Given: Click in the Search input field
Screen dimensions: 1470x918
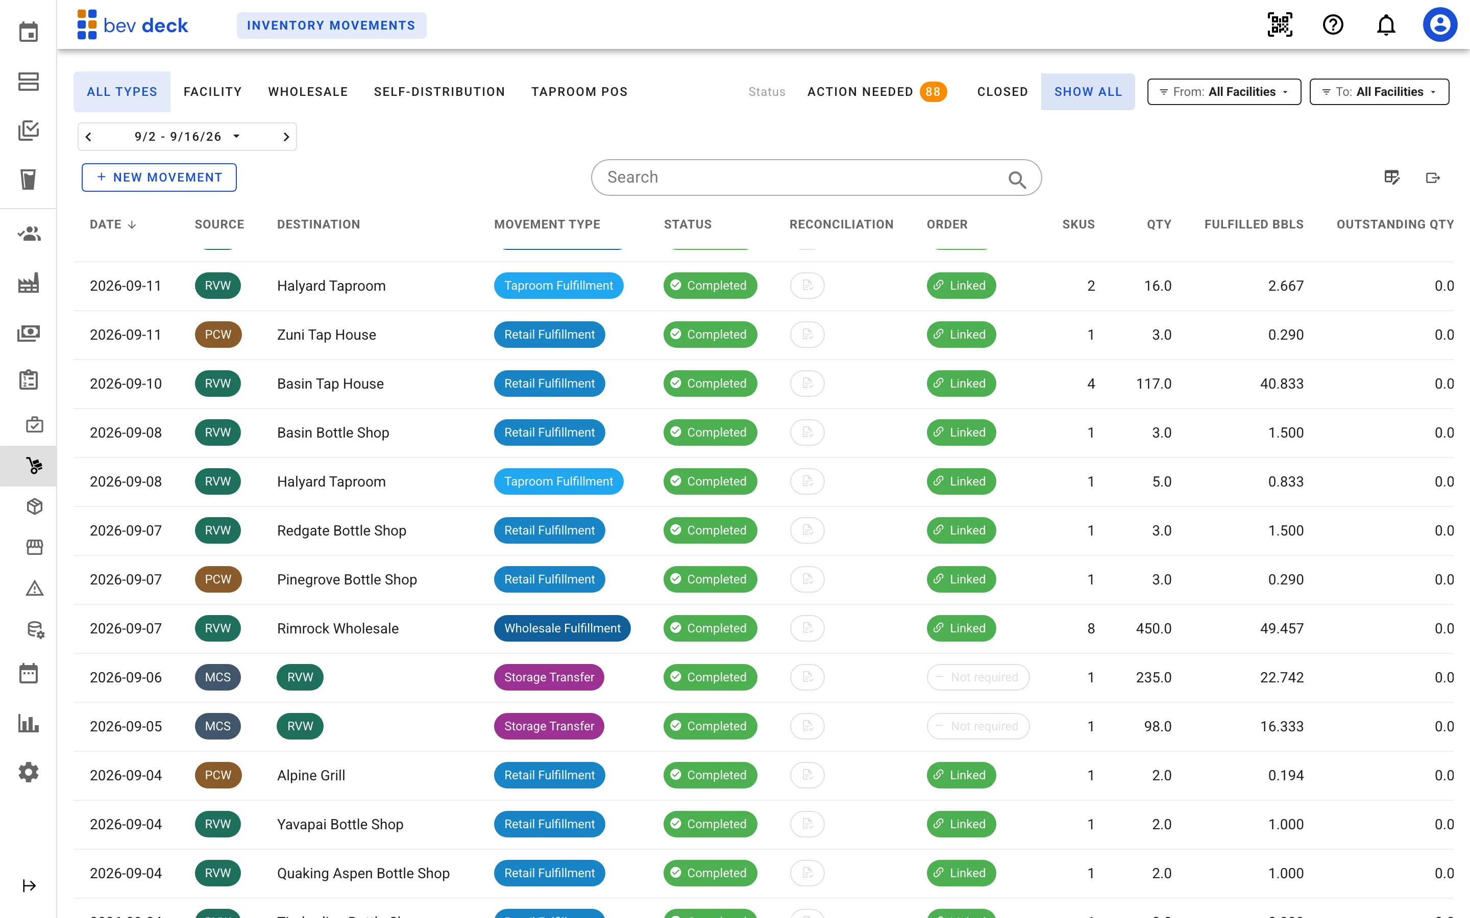Looking at the screenshot, I should click(x=816, y=177).
